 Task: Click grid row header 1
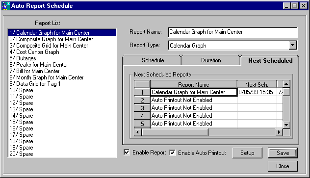click(x=142, y=92)
